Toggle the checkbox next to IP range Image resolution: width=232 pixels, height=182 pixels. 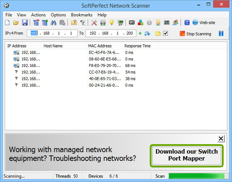point(165,33)
